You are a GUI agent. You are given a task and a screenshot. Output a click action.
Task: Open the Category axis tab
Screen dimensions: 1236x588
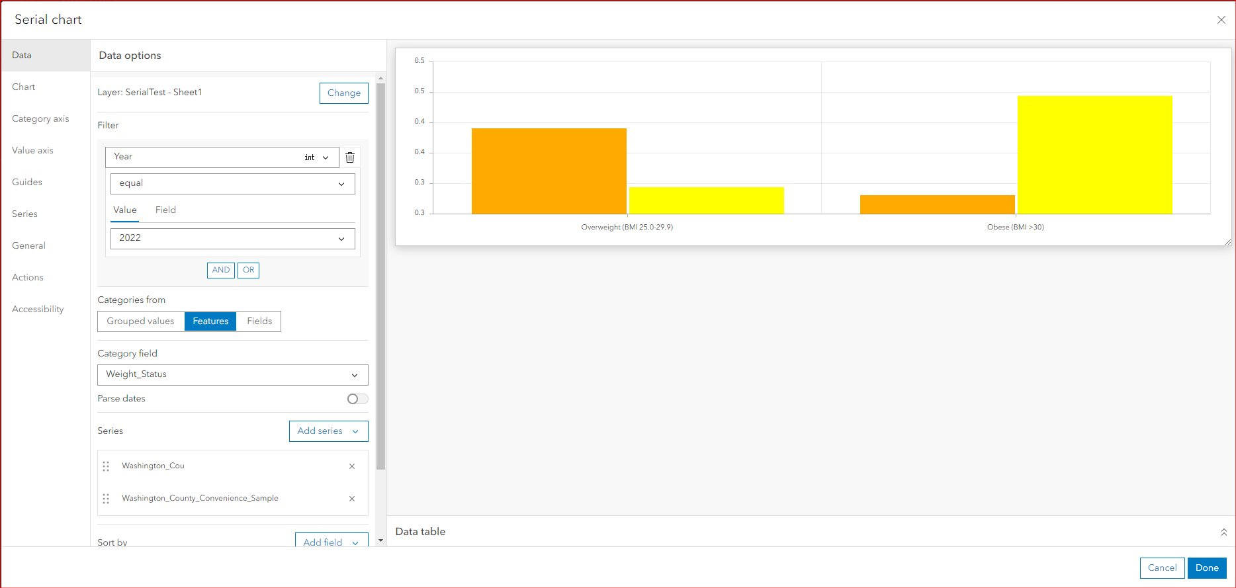click(46, 119)
